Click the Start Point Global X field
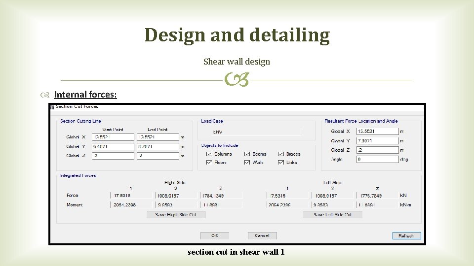This screenshot has width=474, height=266. [113, 137]
